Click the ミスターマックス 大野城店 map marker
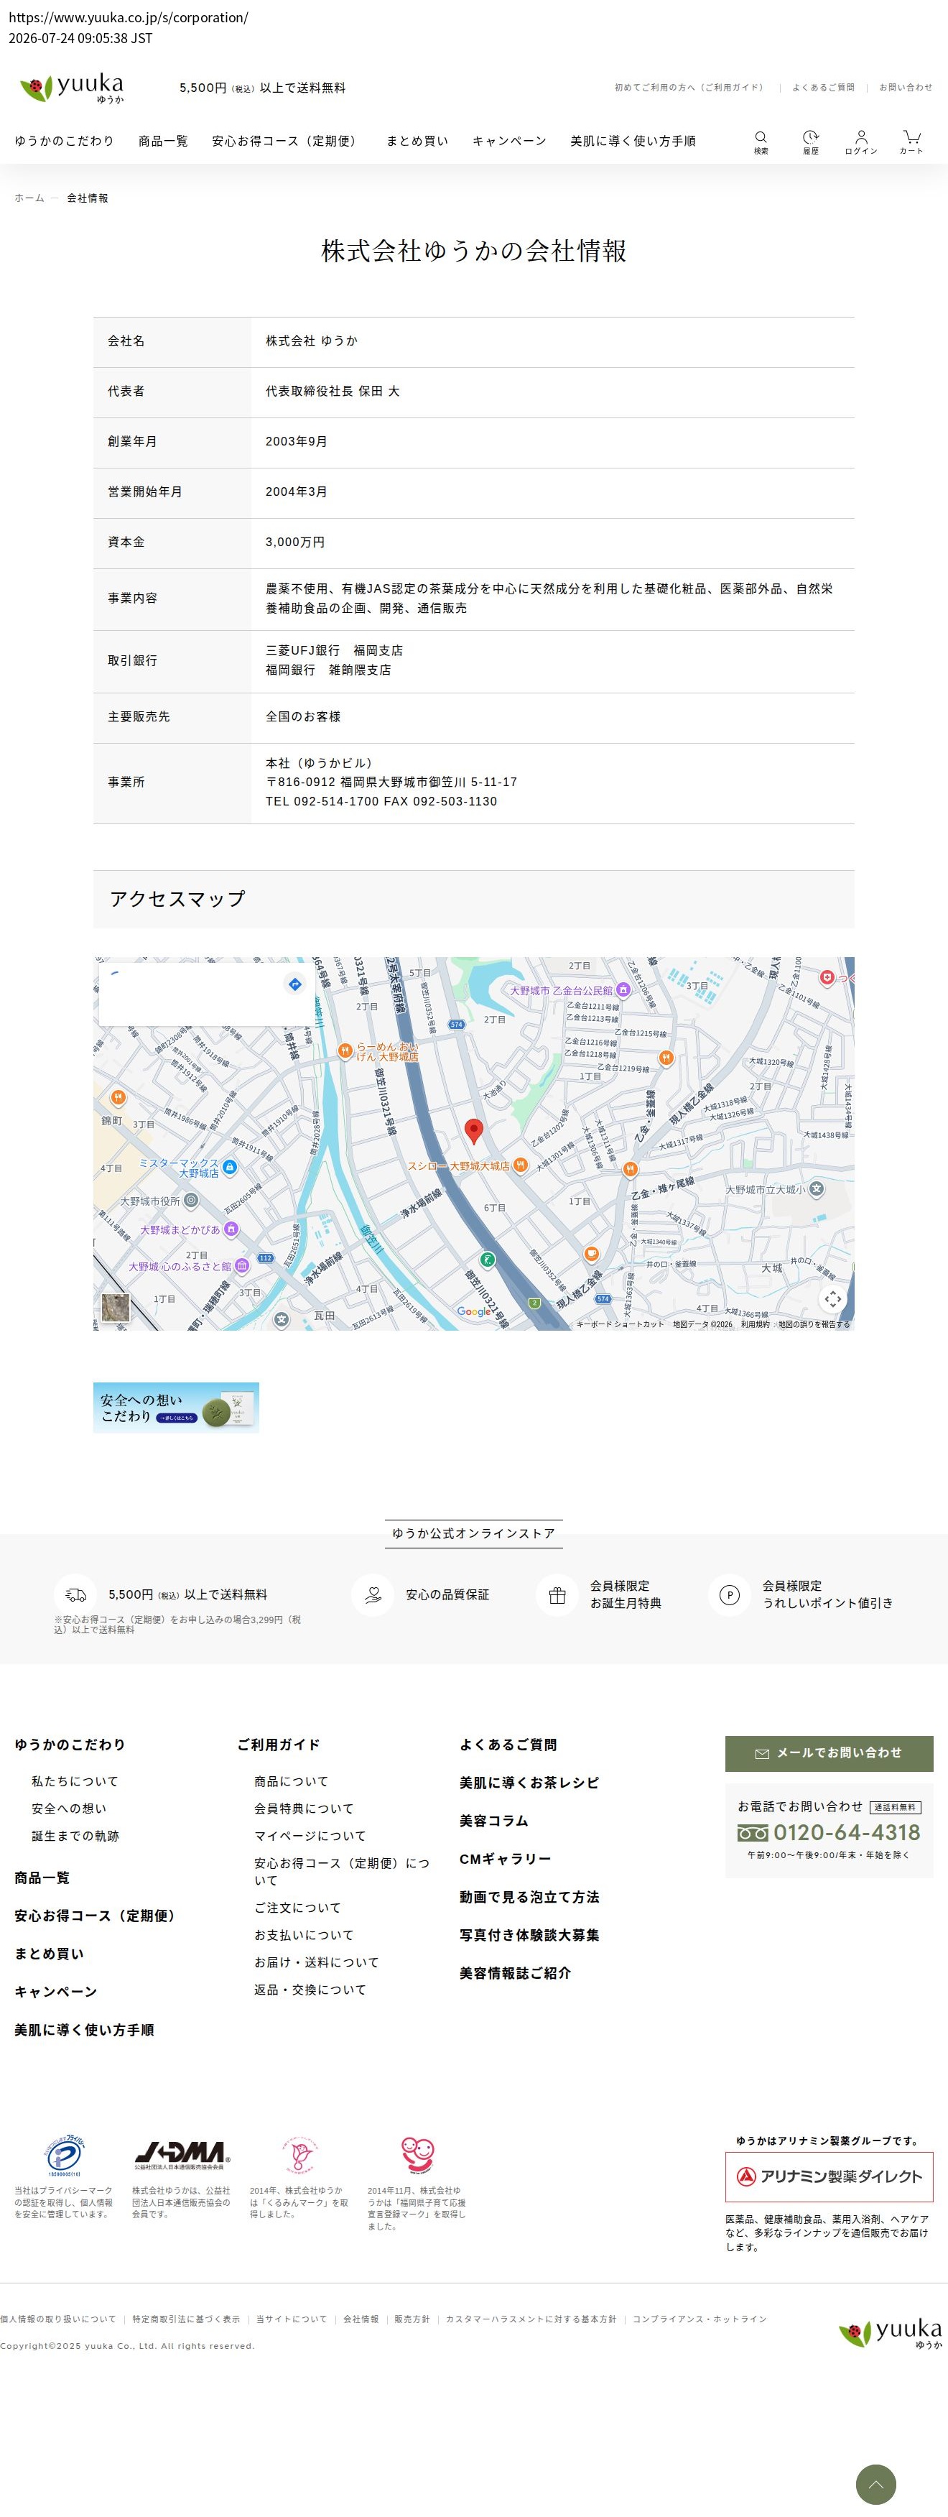This screenshot has height=2517, width=948. tap(229, 1167)
